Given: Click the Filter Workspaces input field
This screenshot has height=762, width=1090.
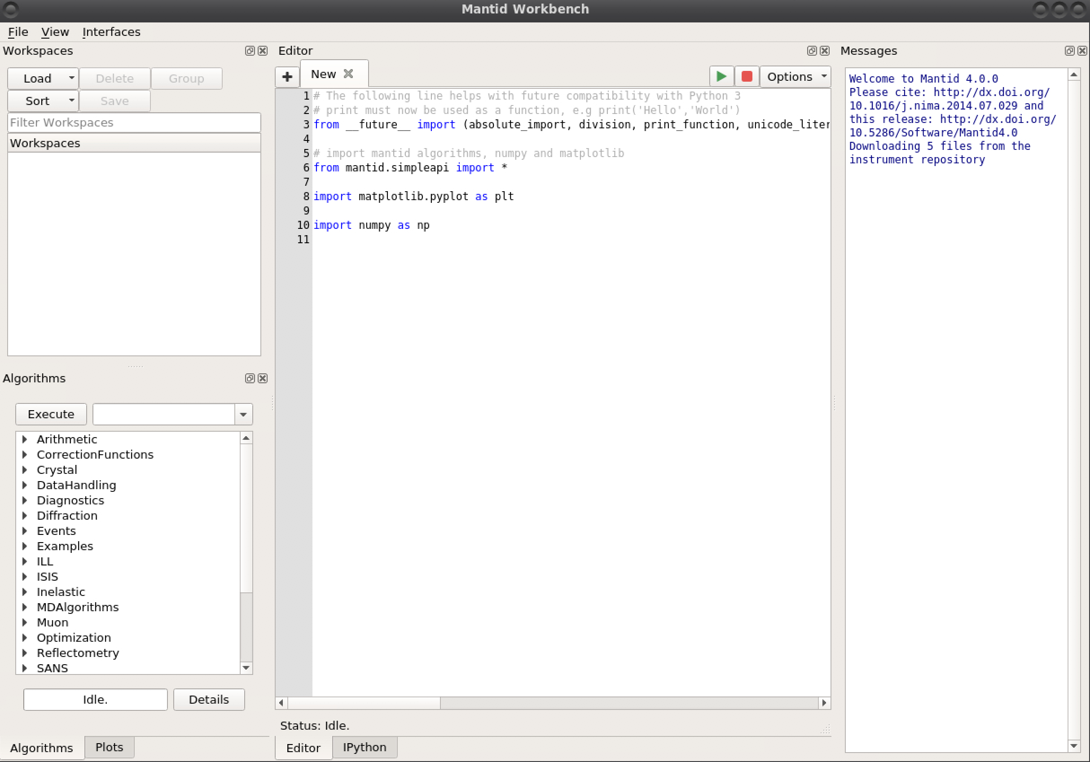Looking at the screenshot, I should tap(134, 123).
